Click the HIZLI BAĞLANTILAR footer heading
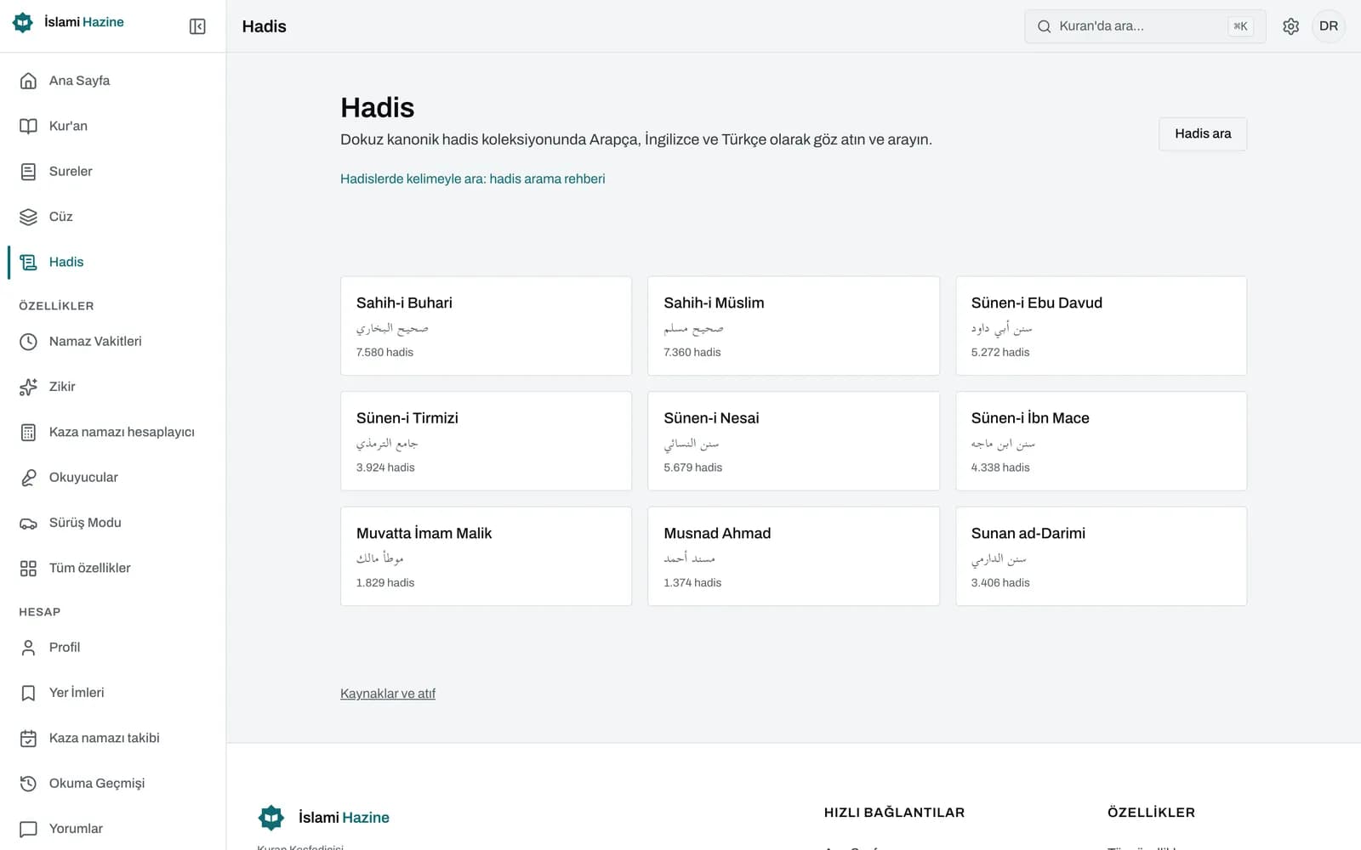The height and width of the screenshot is (850, 1361). click(x=894, y=813)
